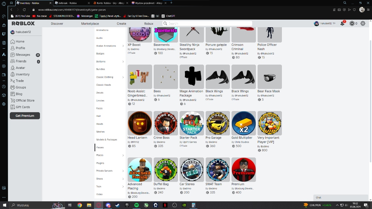Open the Crime Boss pass title
Image resolution: width=372 pixels, height=209 pixels.
pos(162,138)
